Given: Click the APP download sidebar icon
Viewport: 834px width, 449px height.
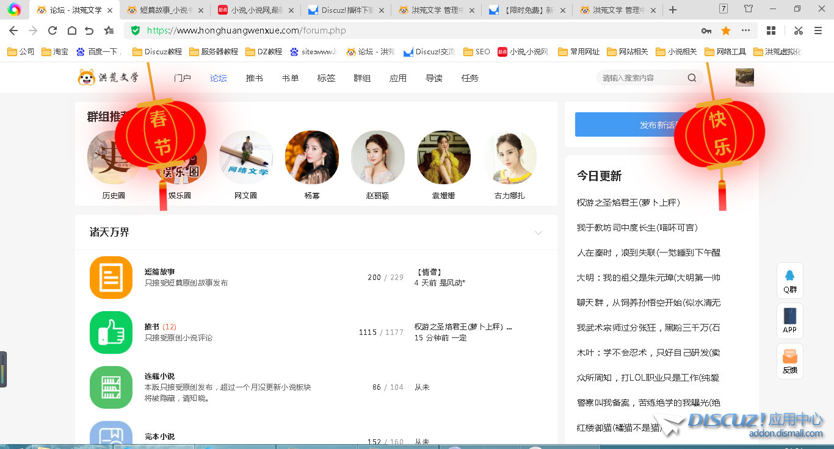Looking at the screenshot, I should (x=789, y=321).
